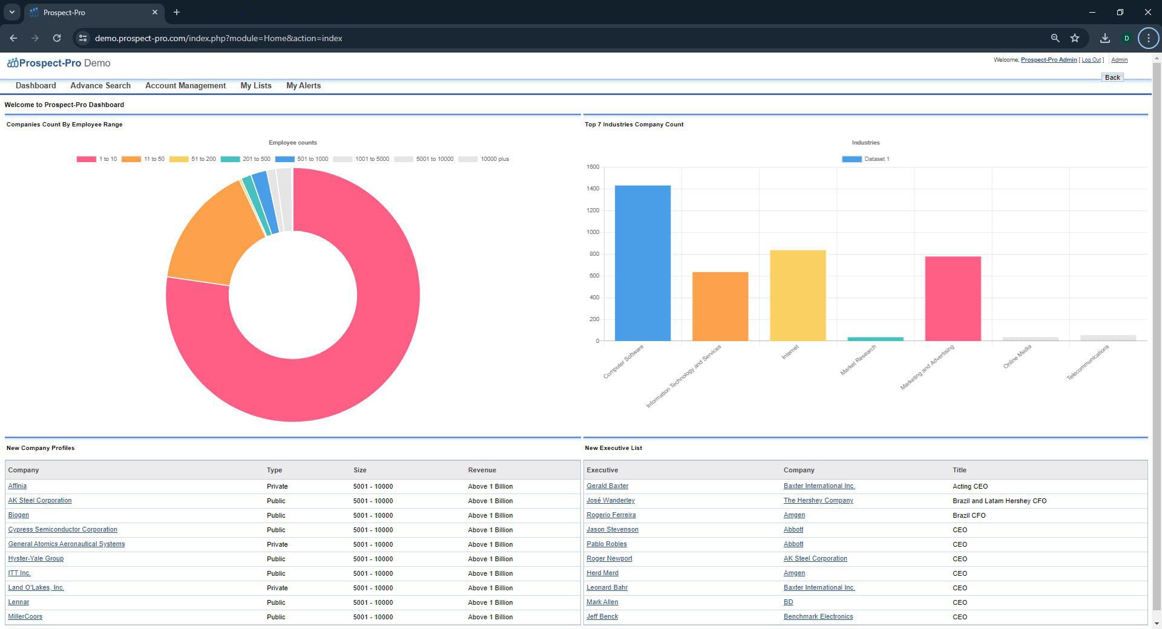
Task: Open the Lennar company link
Action: click(18, 602)
